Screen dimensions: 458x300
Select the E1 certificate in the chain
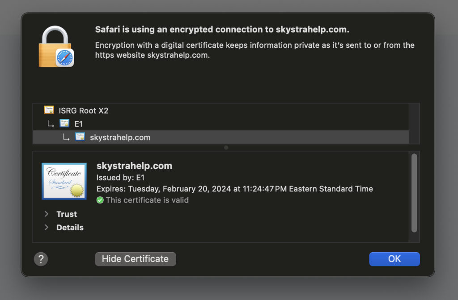[78, 124]
